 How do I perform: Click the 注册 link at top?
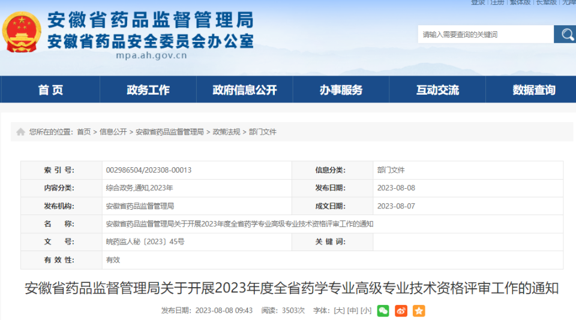pos(497,2)
